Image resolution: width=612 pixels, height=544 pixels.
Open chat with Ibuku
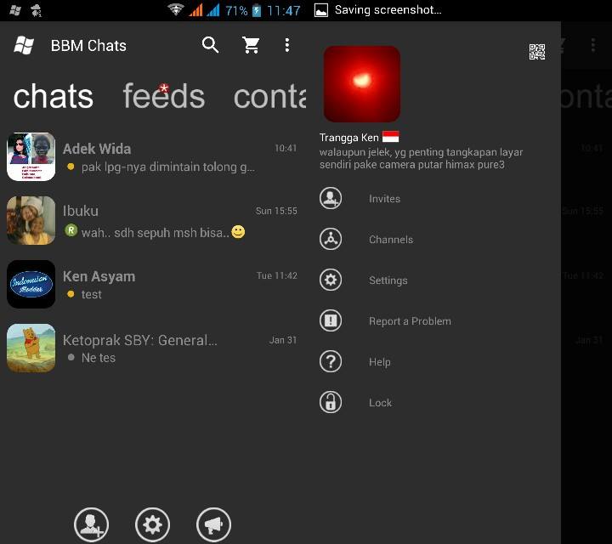(x=153, y=220)
